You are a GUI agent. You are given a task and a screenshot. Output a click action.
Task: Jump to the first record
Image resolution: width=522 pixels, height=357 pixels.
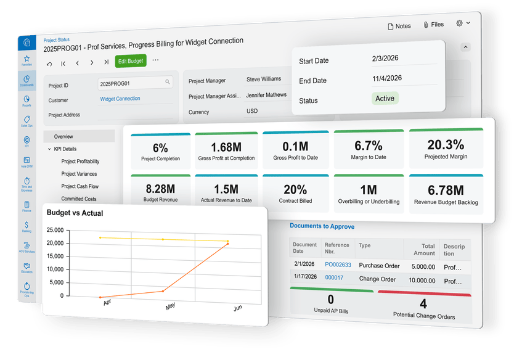coord(63,62)
